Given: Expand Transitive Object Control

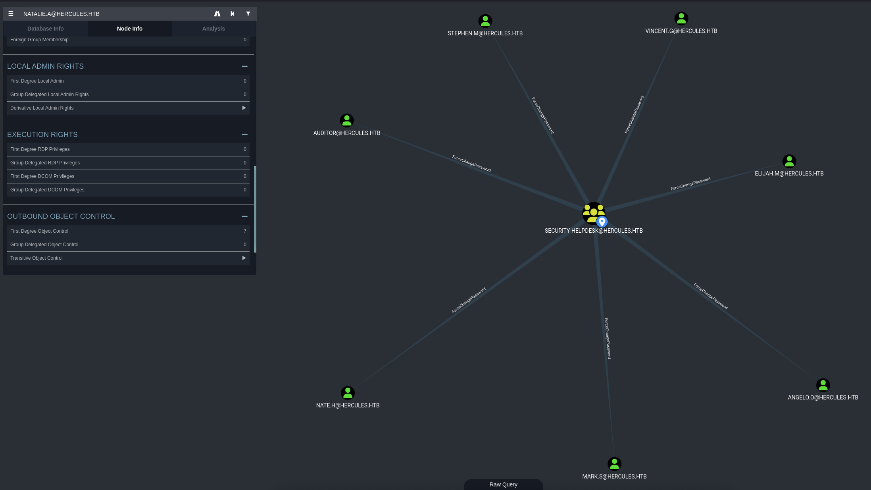Looking at the screenshot, I should 244,258.
